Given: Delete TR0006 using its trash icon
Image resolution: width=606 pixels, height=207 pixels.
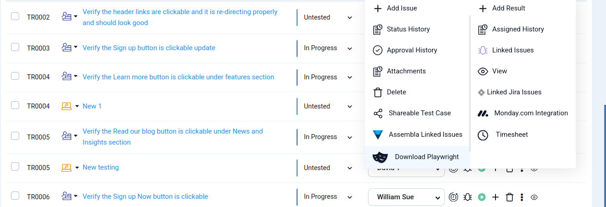Looking at the screenshot, I should point(510,197).
